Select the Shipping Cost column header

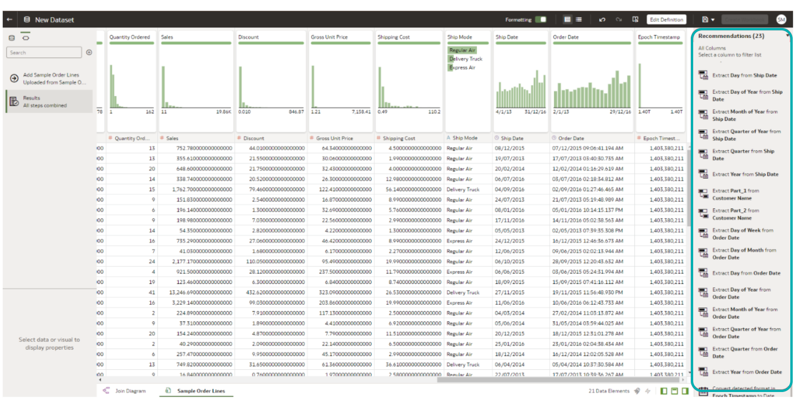pos(408,138)
